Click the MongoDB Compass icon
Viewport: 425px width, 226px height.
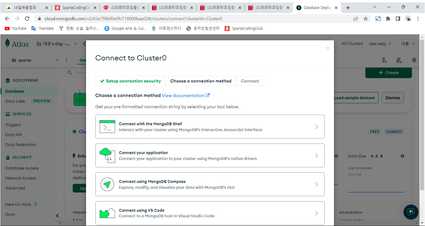(107, 184)
